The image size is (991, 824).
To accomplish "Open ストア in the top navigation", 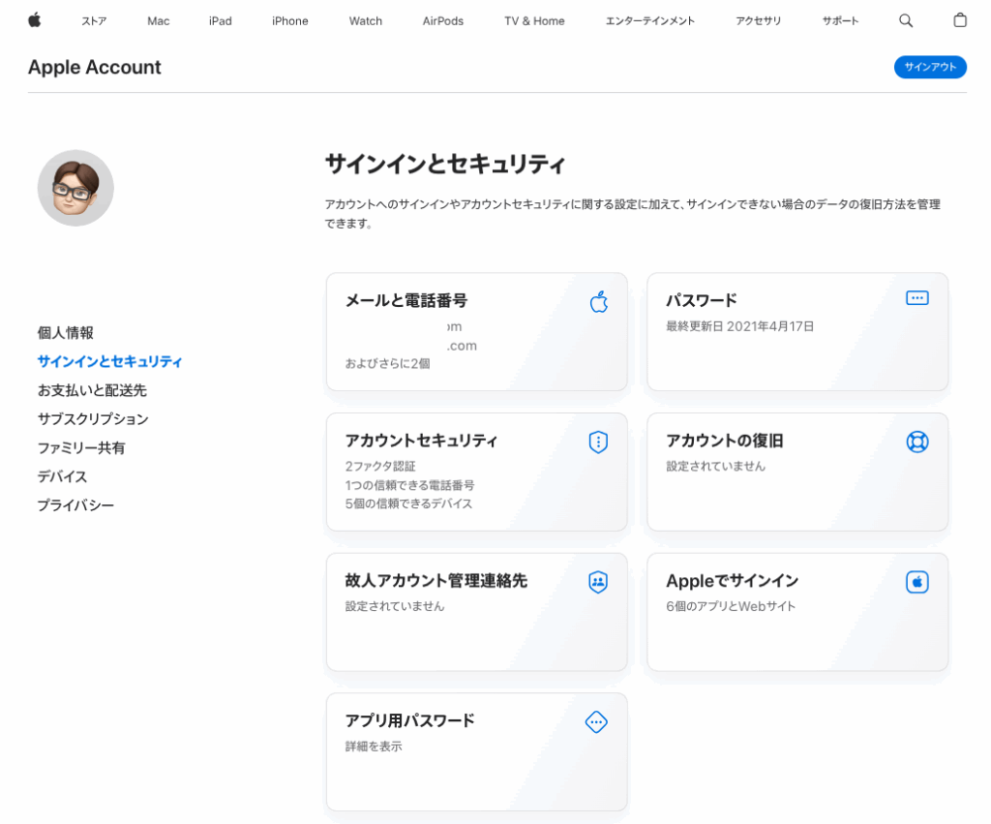I will (94, 21).
